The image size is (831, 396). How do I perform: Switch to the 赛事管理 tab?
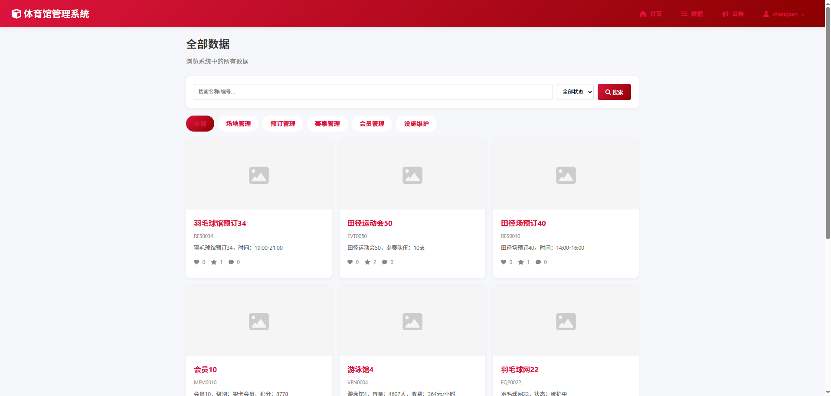(x=327, y=124)
